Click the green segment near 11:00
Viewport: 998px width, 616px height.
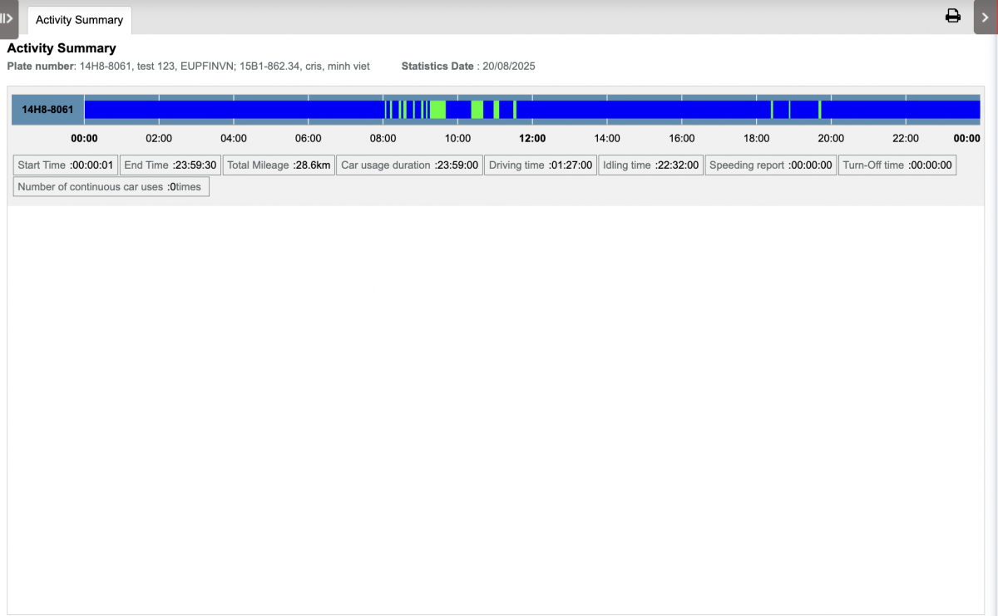coord(497,110)
